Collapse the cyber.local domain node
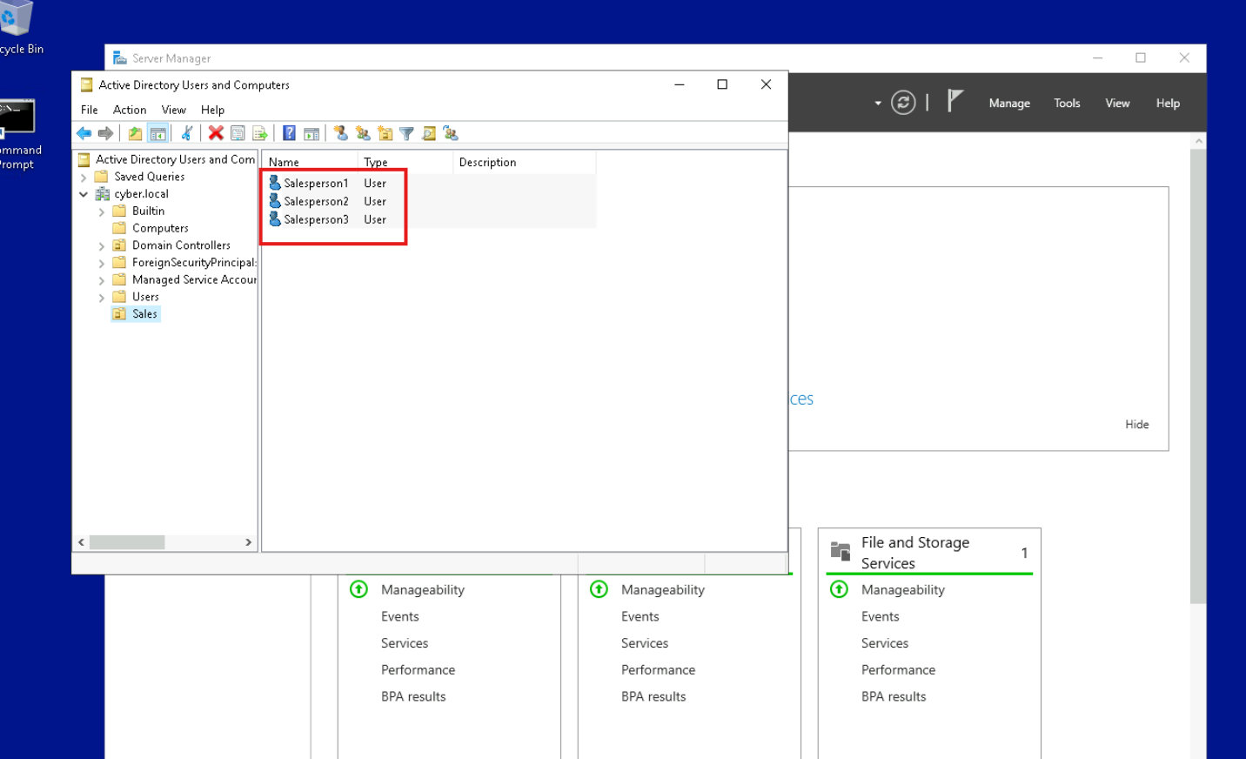The height and width of the screenshot is (759, 1246). [84, 194]
